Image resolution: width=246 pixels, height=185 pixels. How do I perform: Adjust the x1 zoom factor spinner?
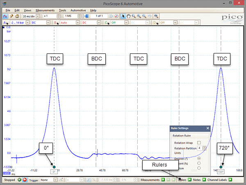[x=59, y=16]
